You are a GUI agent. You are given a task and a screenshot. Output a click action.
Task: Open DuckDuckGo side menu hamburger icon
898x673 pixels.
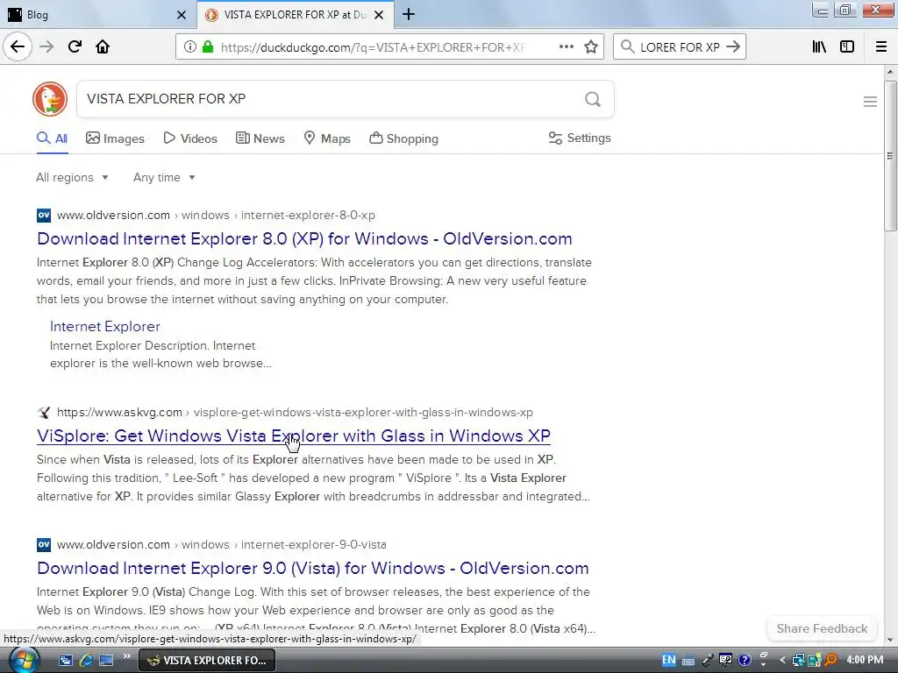tap(870, 102)
